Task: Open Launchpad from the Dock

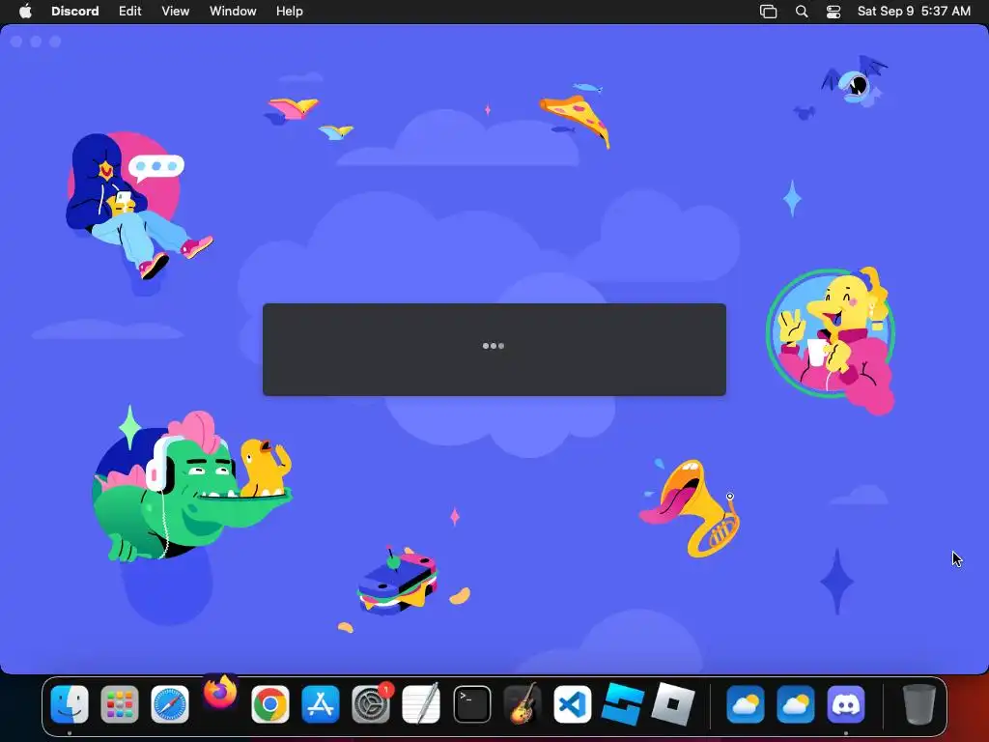Action: click(x=120, y=704)
